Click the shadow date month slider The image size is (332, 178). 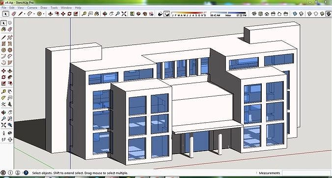click(x=189, y=14)
